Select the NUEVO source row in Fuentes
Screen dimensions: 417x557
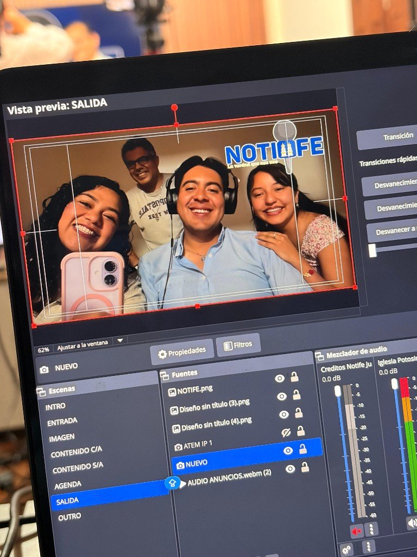point(247,455)
